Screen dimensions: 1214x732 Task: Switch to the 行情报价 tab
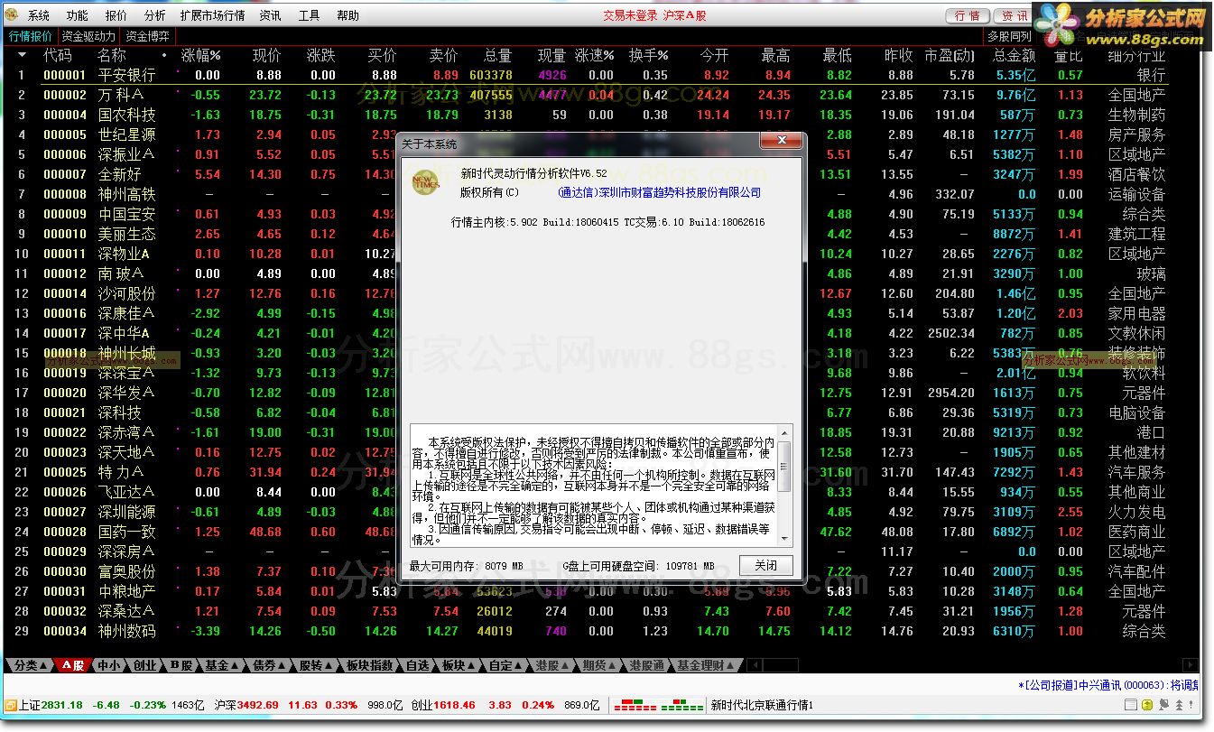31,36
